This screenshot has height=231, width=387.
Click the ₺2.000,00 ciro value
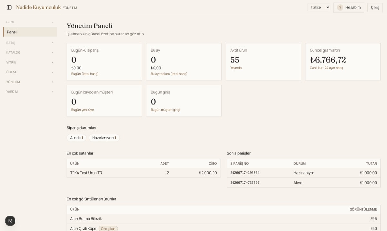[208, 173]
